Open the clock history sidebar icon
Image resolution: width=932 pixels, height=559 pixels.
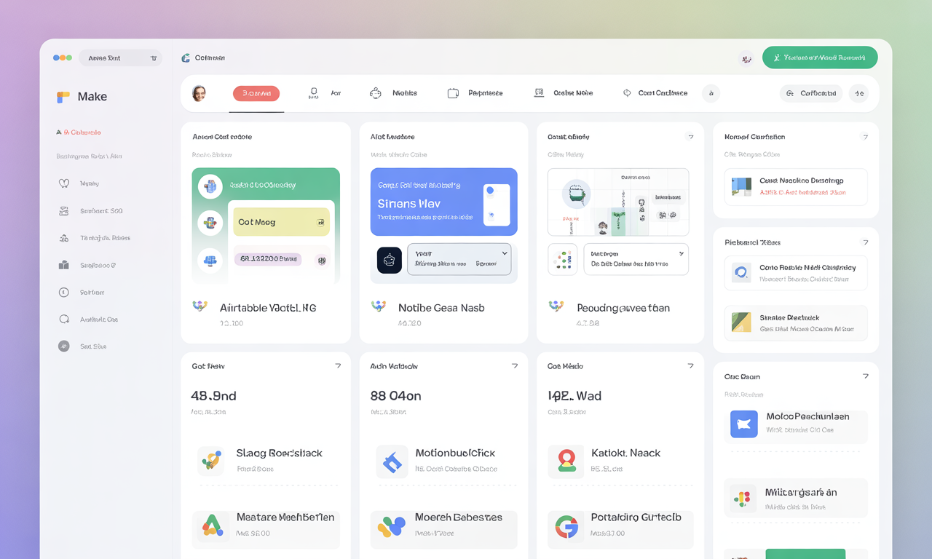[66, 292]
